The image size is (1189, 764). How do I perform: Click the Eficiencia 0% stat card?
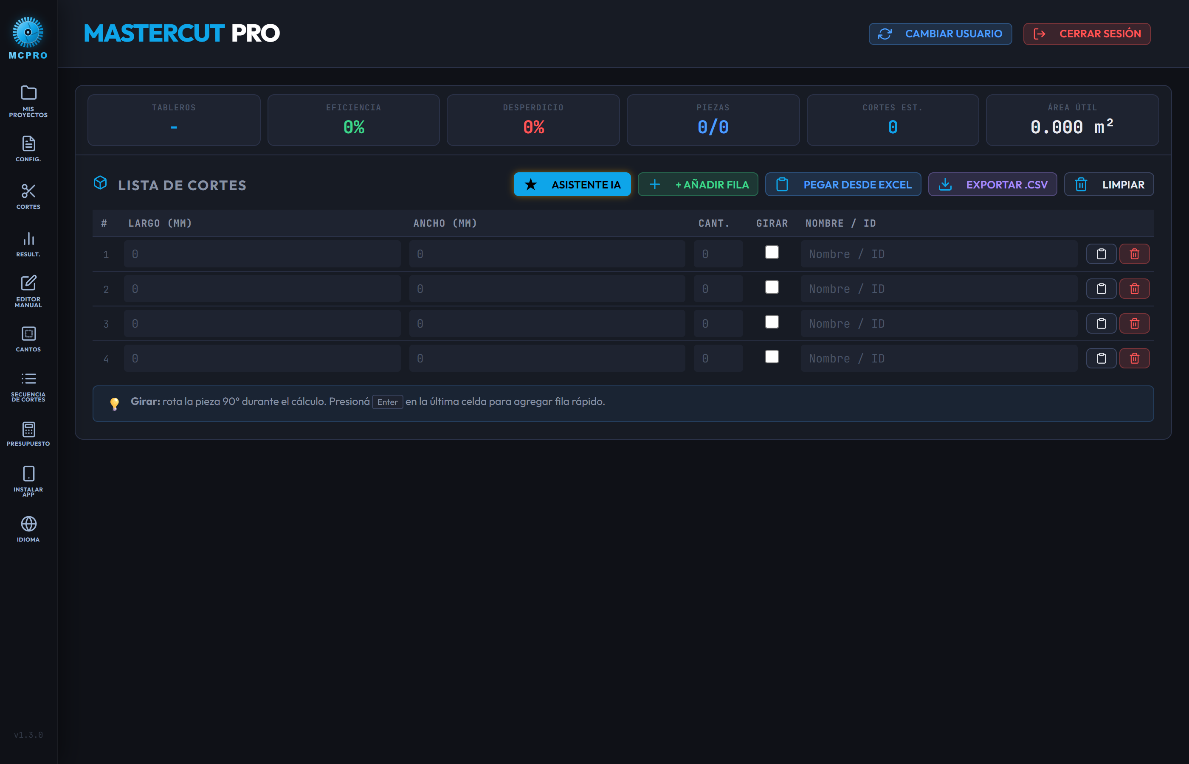coord(353,120)
